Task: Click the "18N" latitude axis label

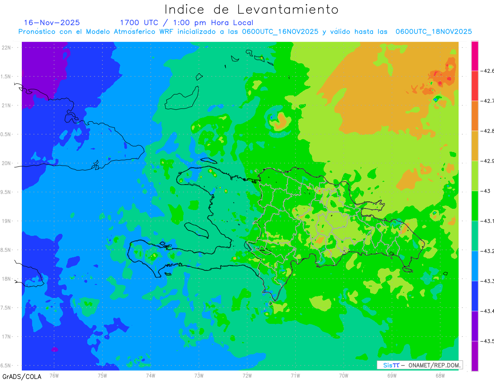Action: [6, 279]
